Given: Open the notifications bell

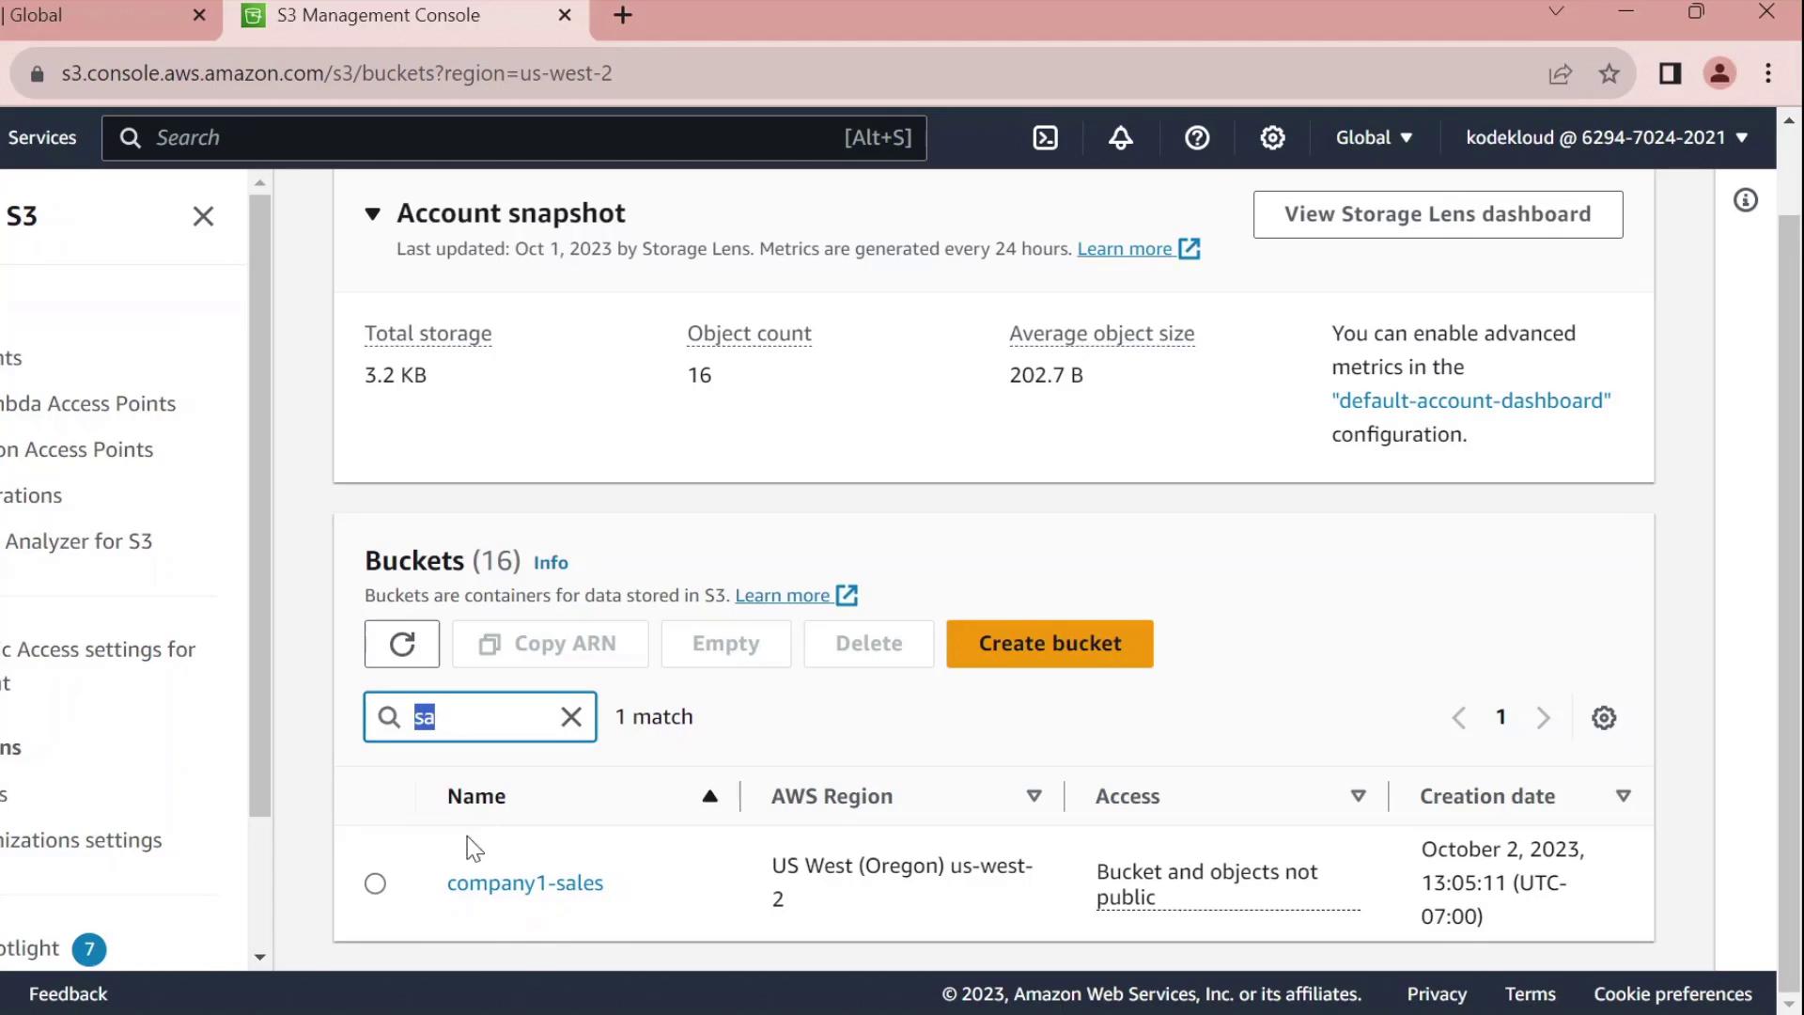Looking at the screenshot, I should point(1120,138).
